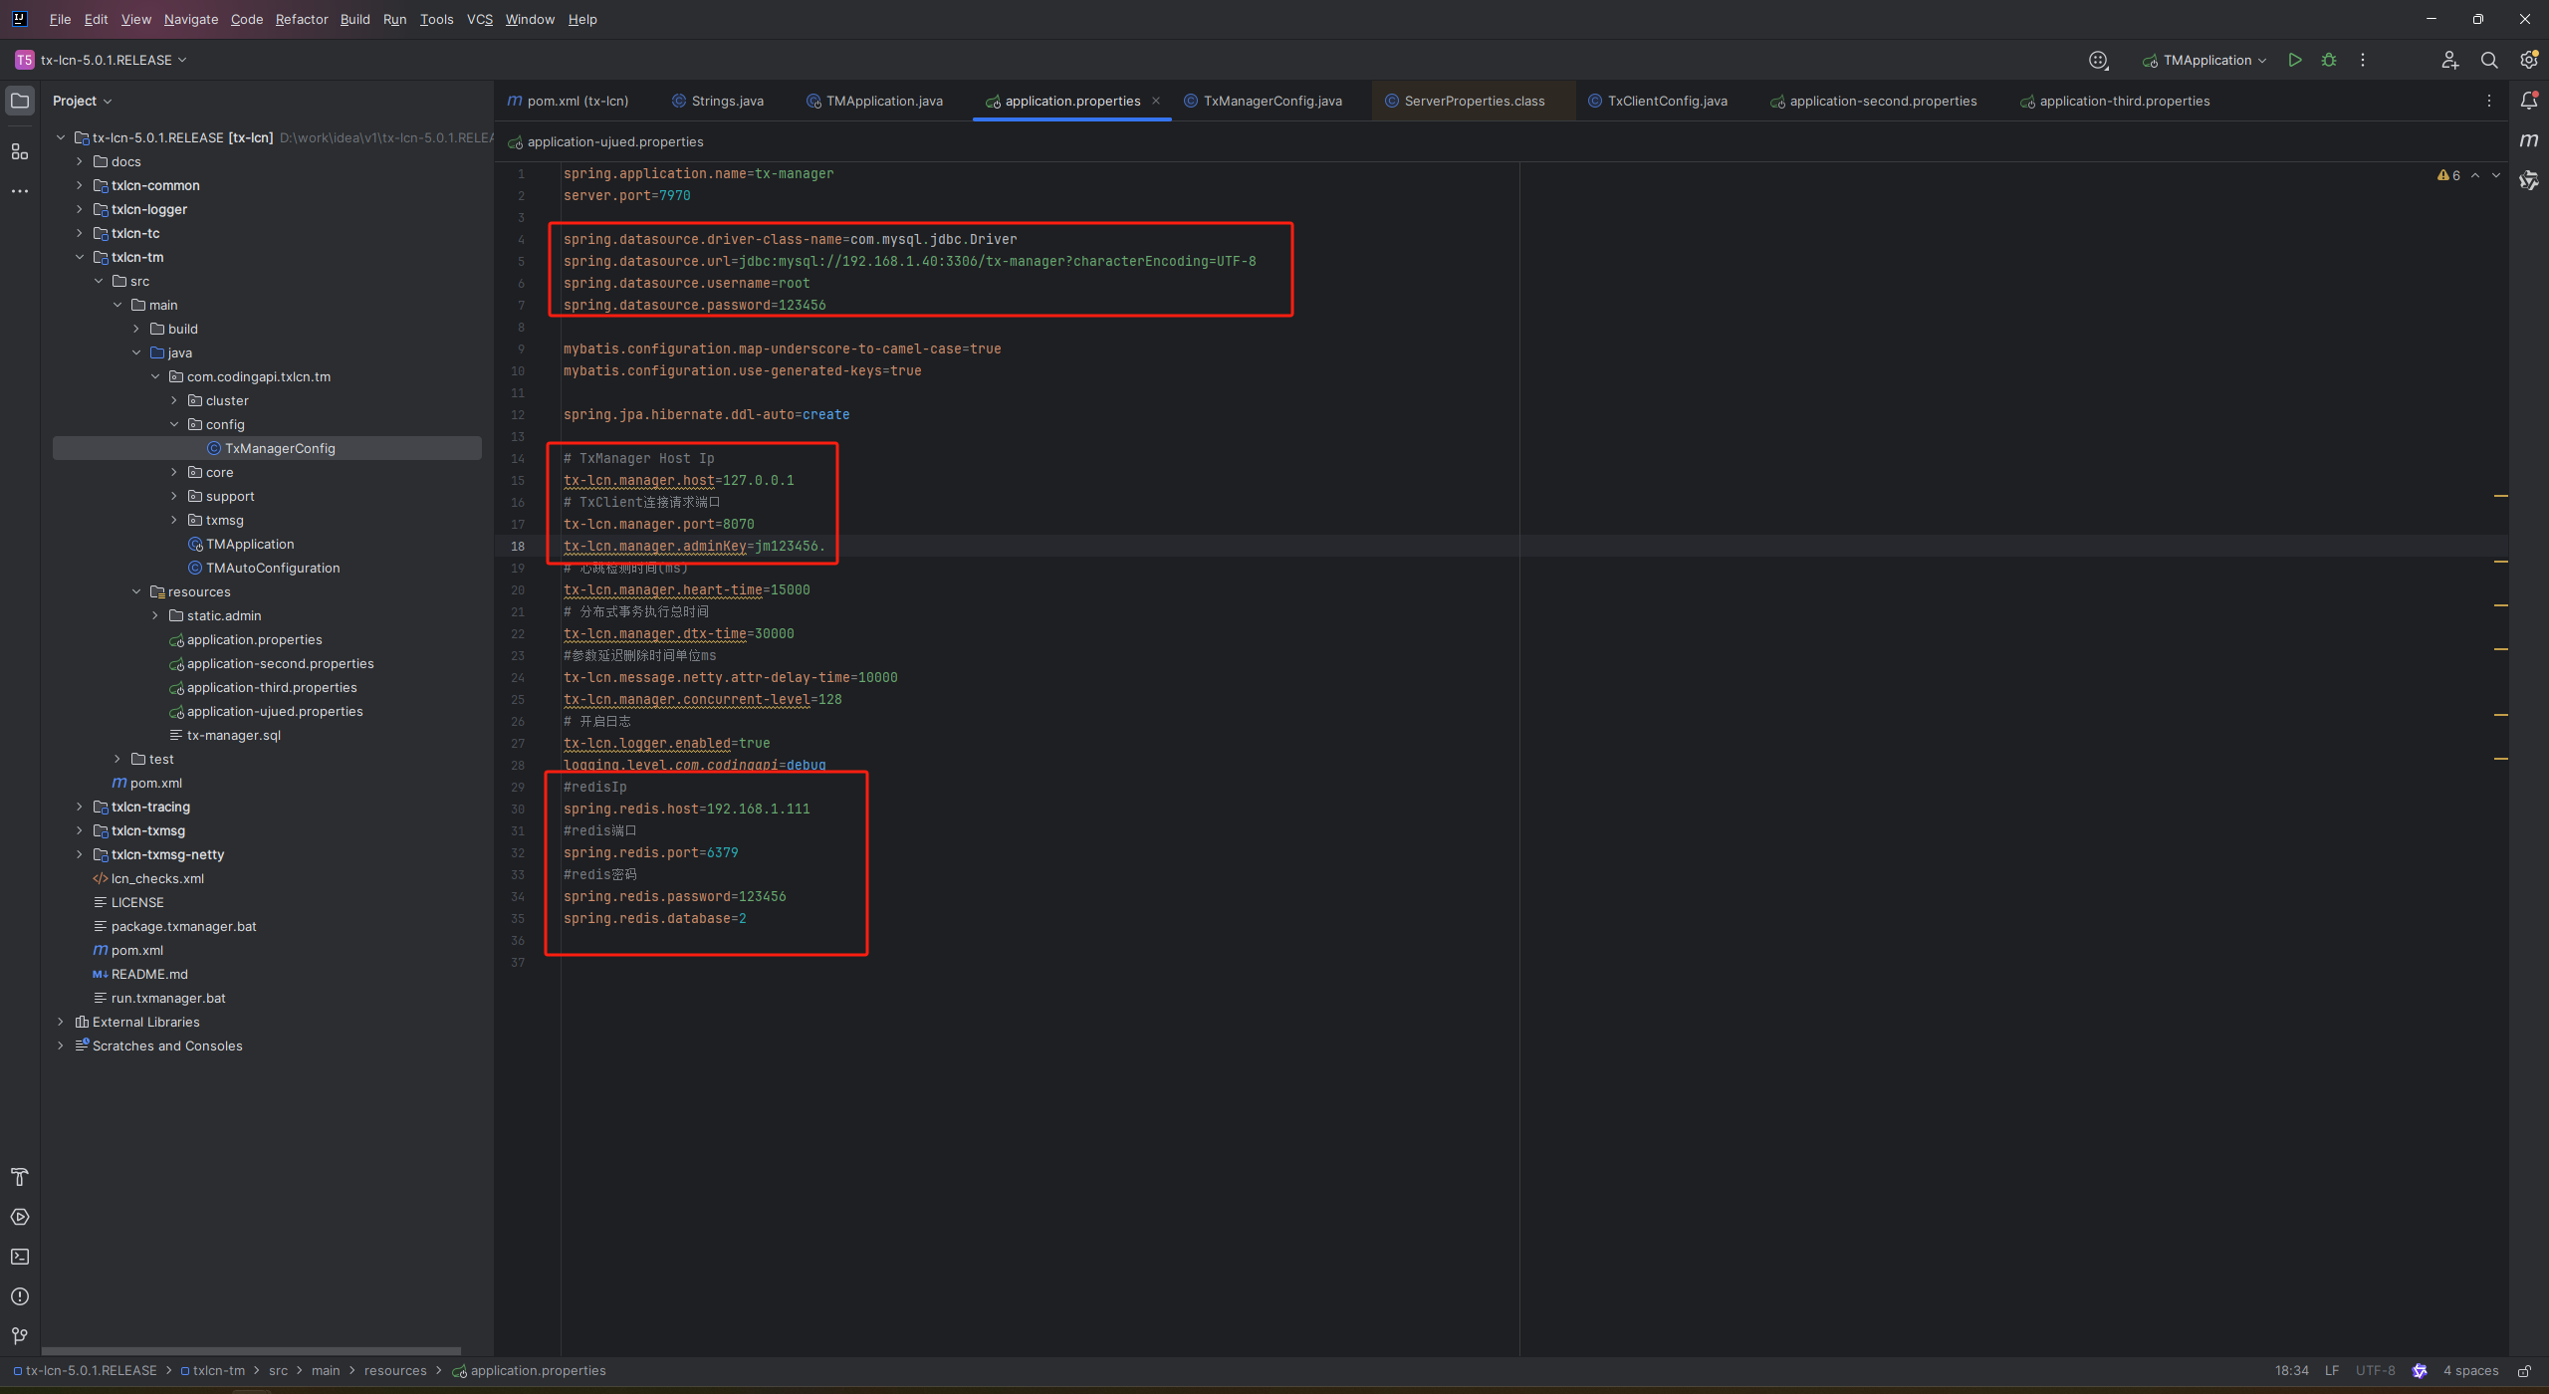This screenshot has width=2549, height=1394.
Task: Click the resources breadcrumb in navigation bar
Action: (395, 1371)
